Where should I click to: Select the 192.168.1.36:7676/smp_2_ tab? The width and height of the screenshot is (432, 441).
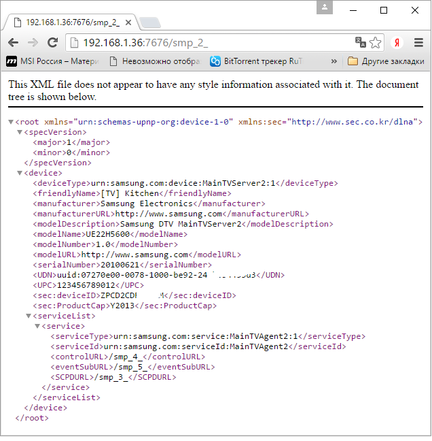tap(70, 22)
